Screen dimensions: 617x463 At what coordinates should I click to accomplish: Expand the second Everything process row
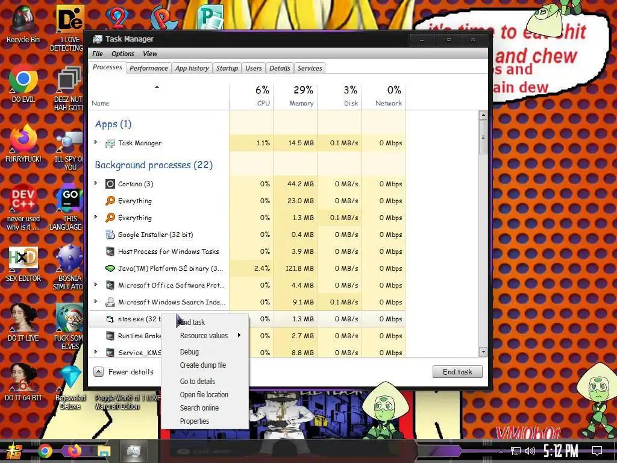[x=96, y=217]
